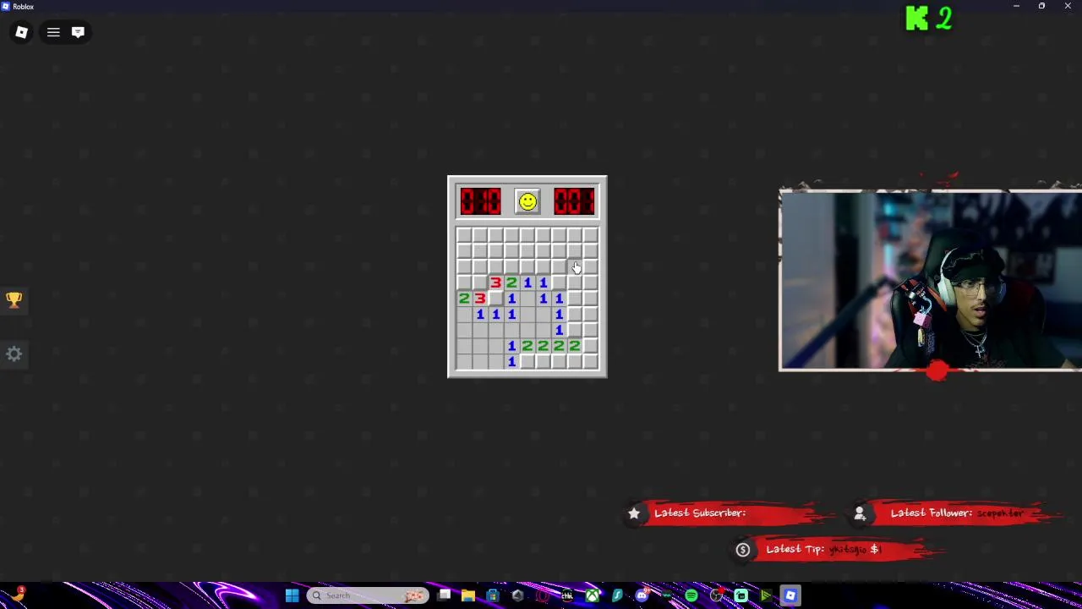Screen dimensions: 1082x609
Task: Open the Surfshark taskbar icon
Action: [617, 595]
